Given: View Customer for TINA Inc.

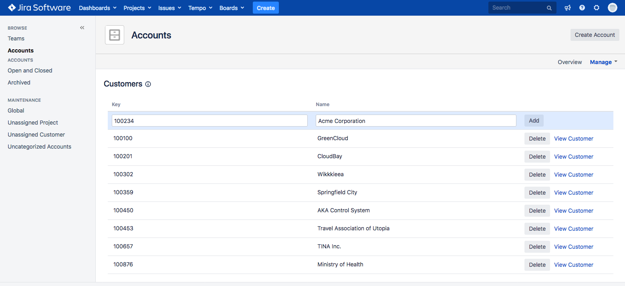Looking at the screenshot, I should pos(573,247).
